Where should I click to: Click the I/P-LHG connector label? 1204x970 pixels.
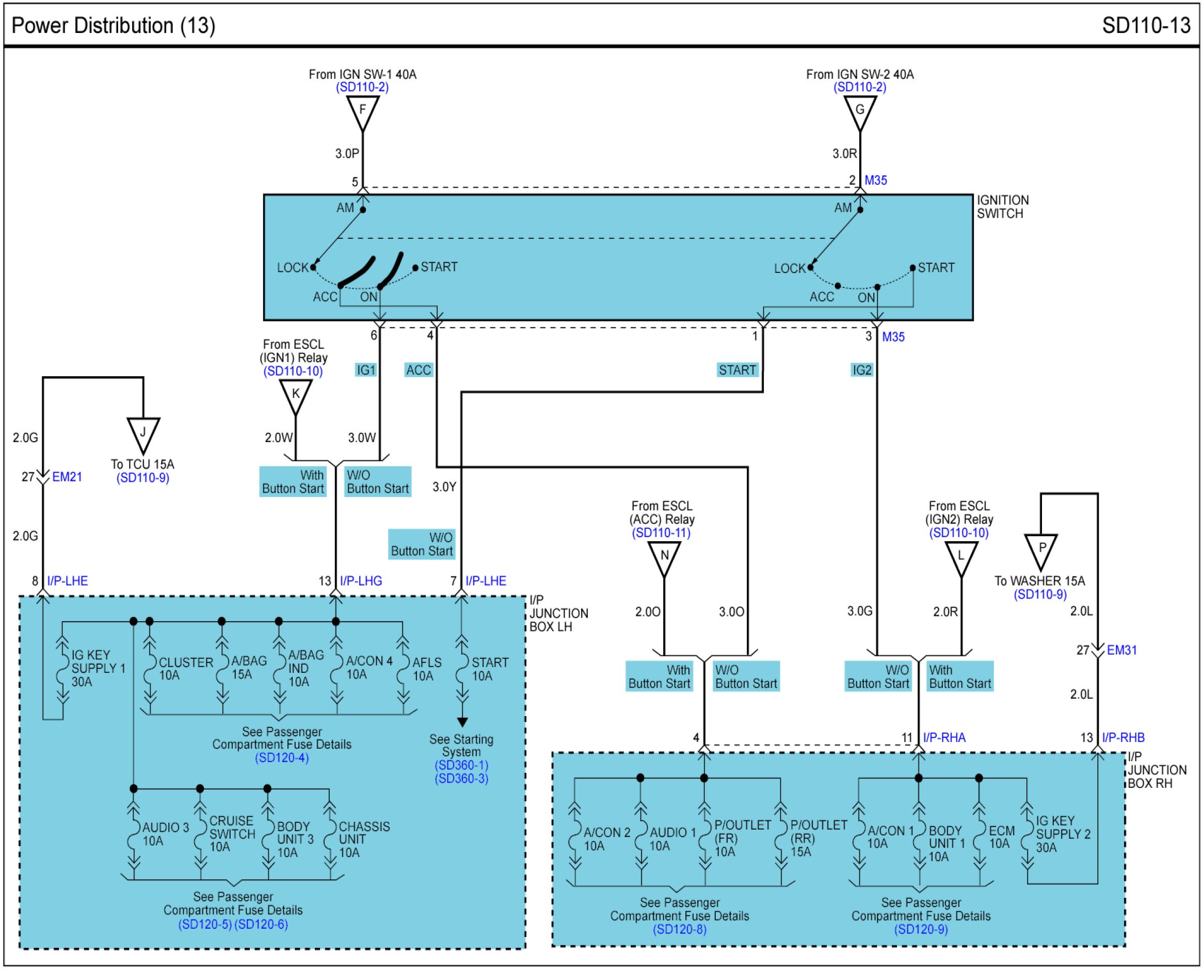click(361, 580)
